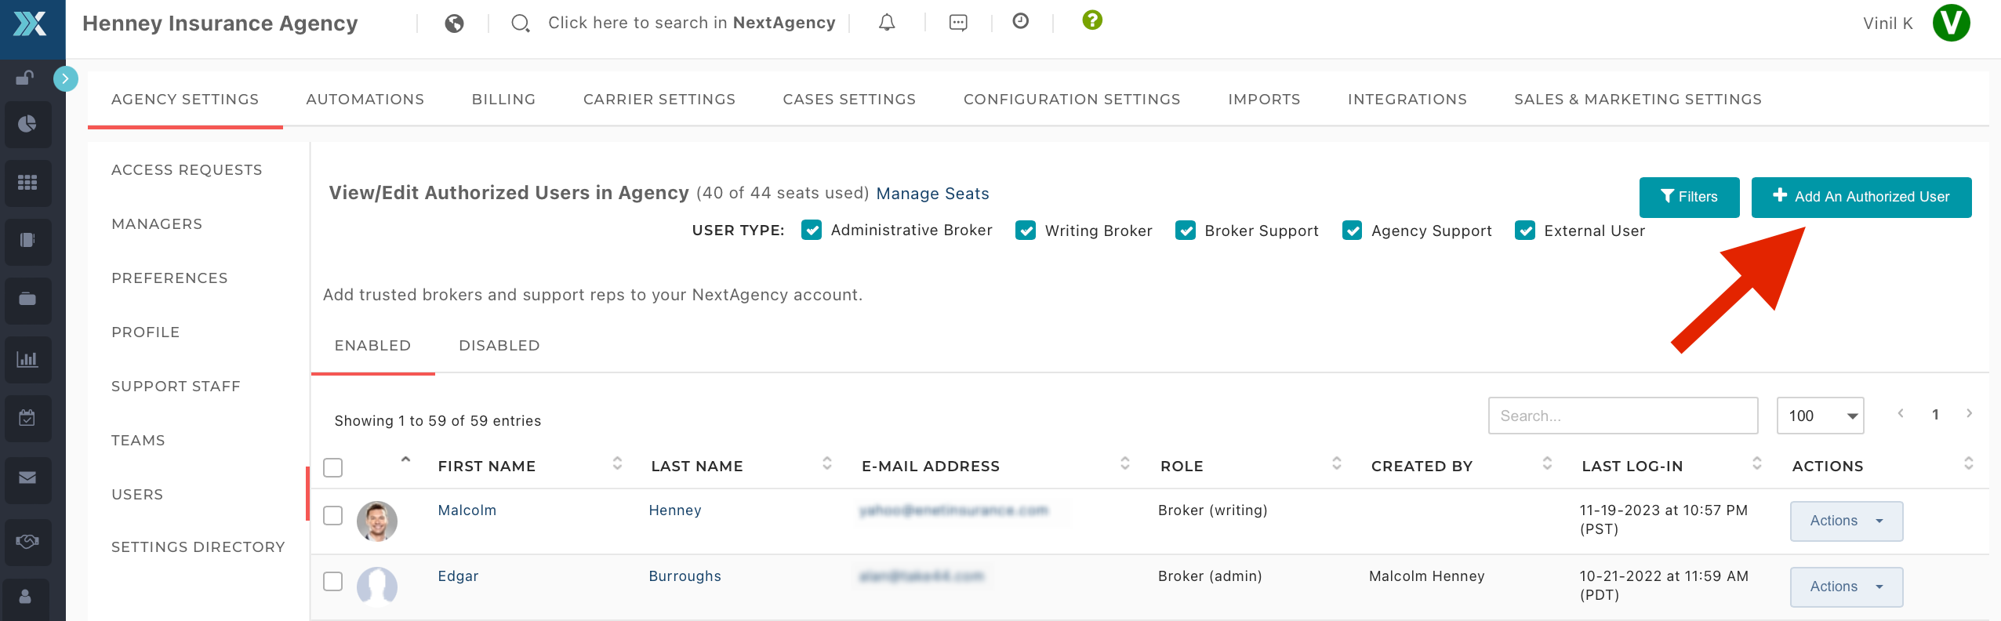The width and height of the screenshot is (2001, 621).
Task: Open the address book sidebar icon
Action: tap(27, 240)
